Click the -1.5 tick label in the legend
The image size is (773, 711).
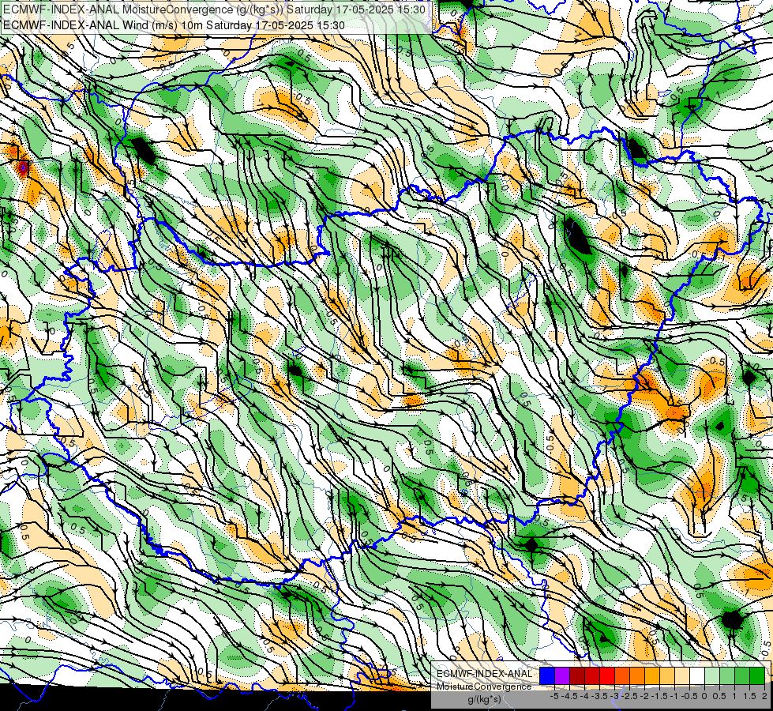[659, 696]
